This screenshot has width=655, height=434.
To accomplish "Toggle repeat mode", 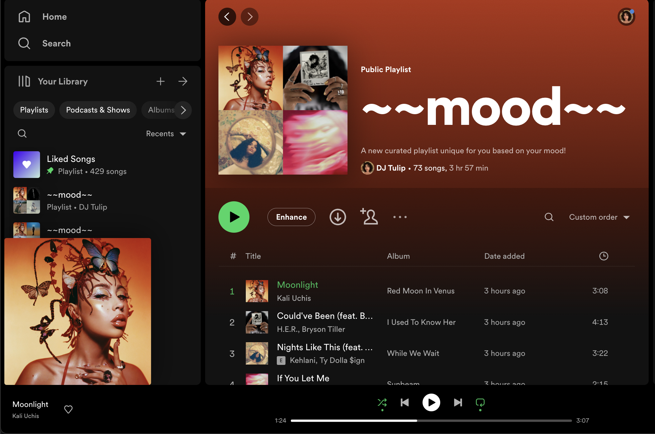I will [480, 403].
